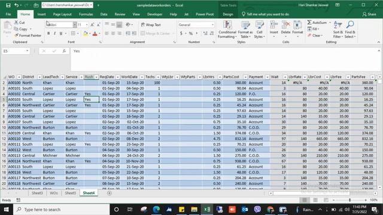Toggle italic formatting
Image resolution: width=383 pixels, height=215 pixels.
click(x=54, y=33)
